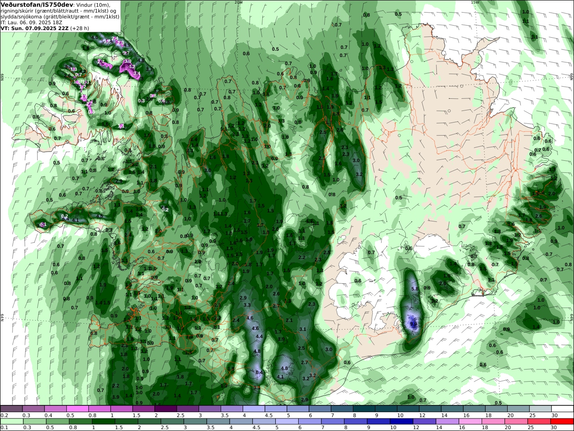Click light gray snow swatch between 25 and 30
This screenshot has width=574, height=431.
tap(540, 409)
